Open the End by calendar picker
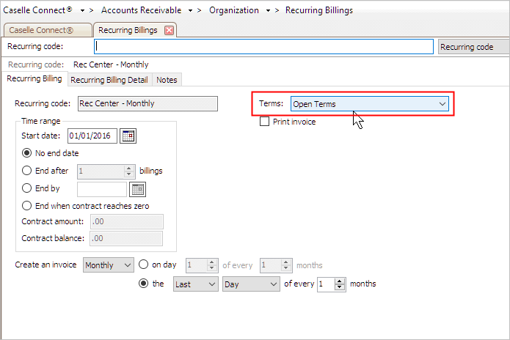 tap(137, 190)
